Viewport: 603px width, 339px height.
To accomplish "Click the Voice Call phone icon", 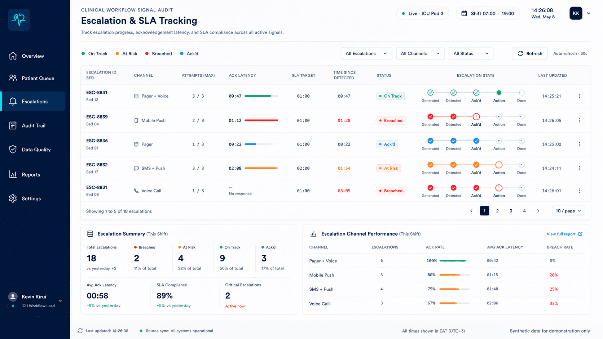I will click(136, 191).
